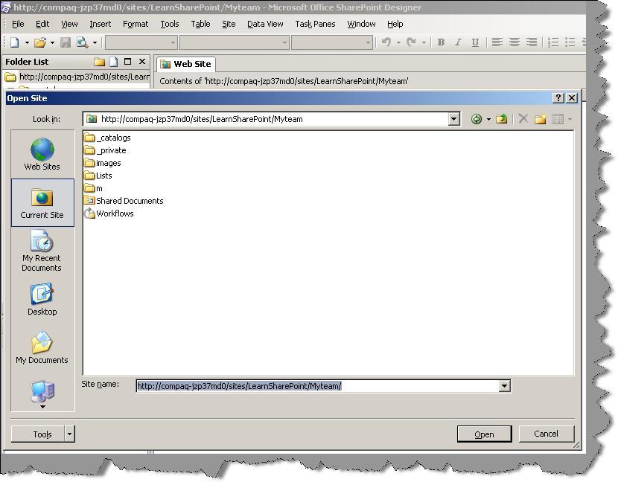Click New Page icon in Folder List

pyautogui.click(x=113, y=62)
